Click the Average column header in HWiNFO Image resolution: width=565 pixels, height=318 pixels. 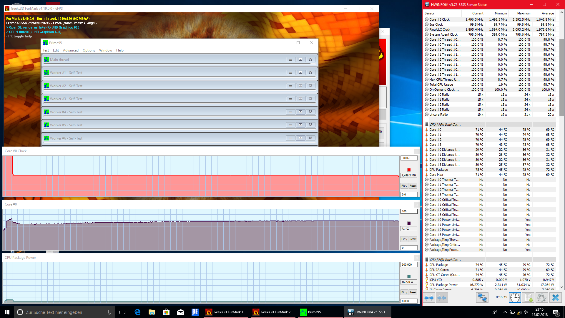[x=544, y=13]
